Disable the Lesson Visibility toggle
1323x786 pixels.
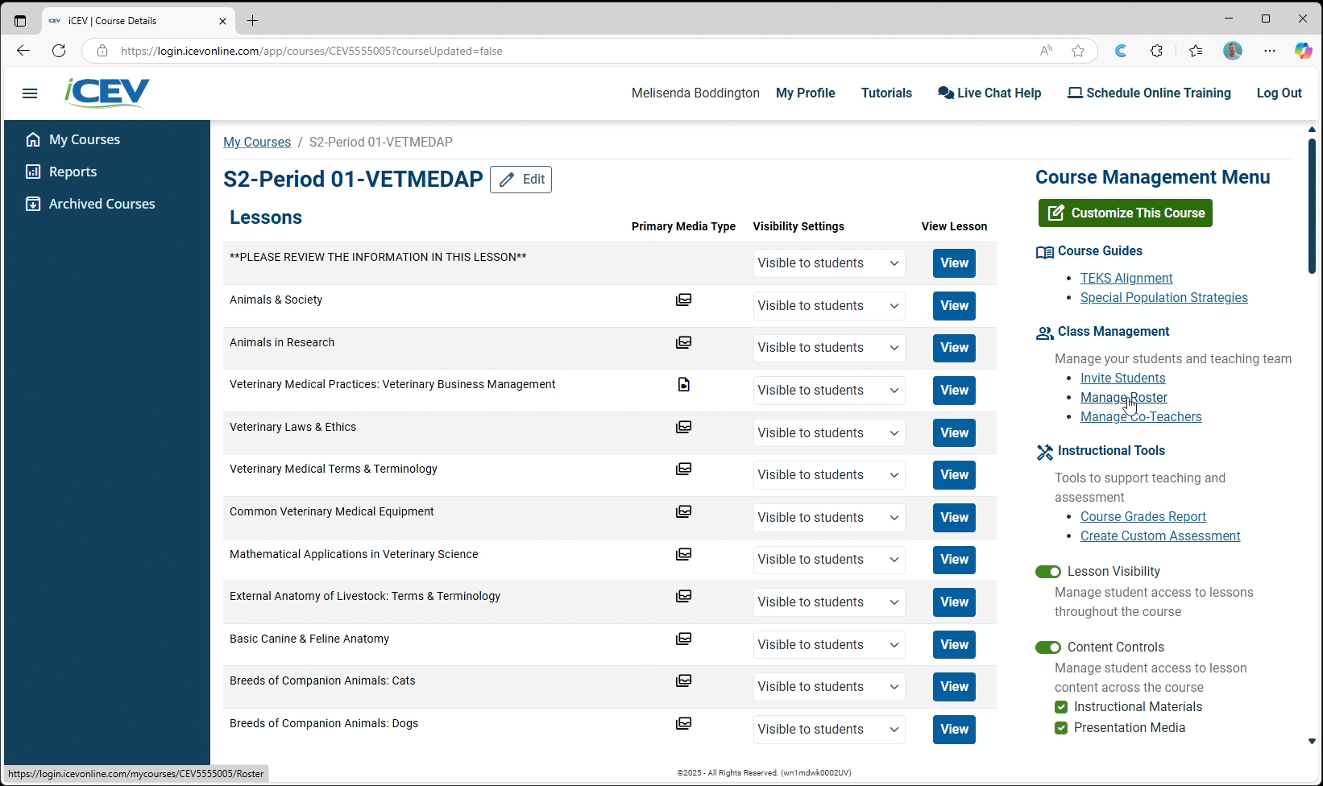pyautogui.click(x=1047, y=571)
